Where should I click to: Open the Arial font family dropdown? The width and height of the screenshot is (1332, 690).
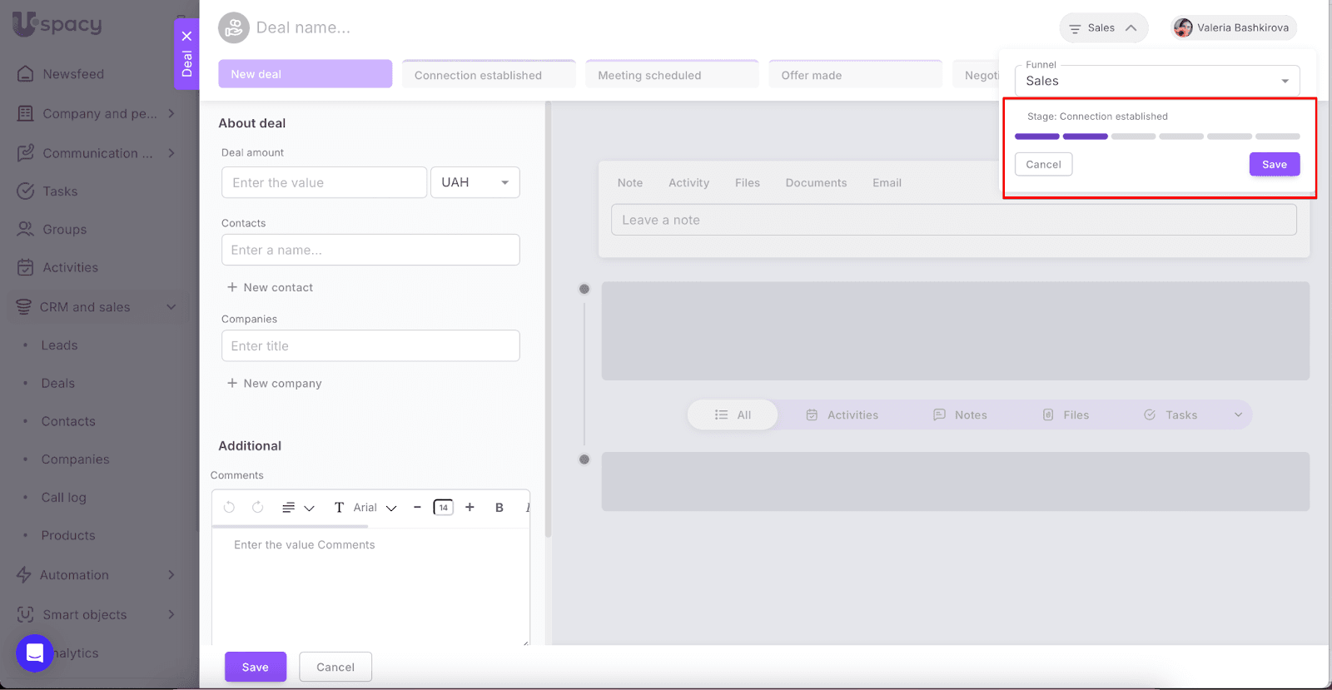(375, 508)
